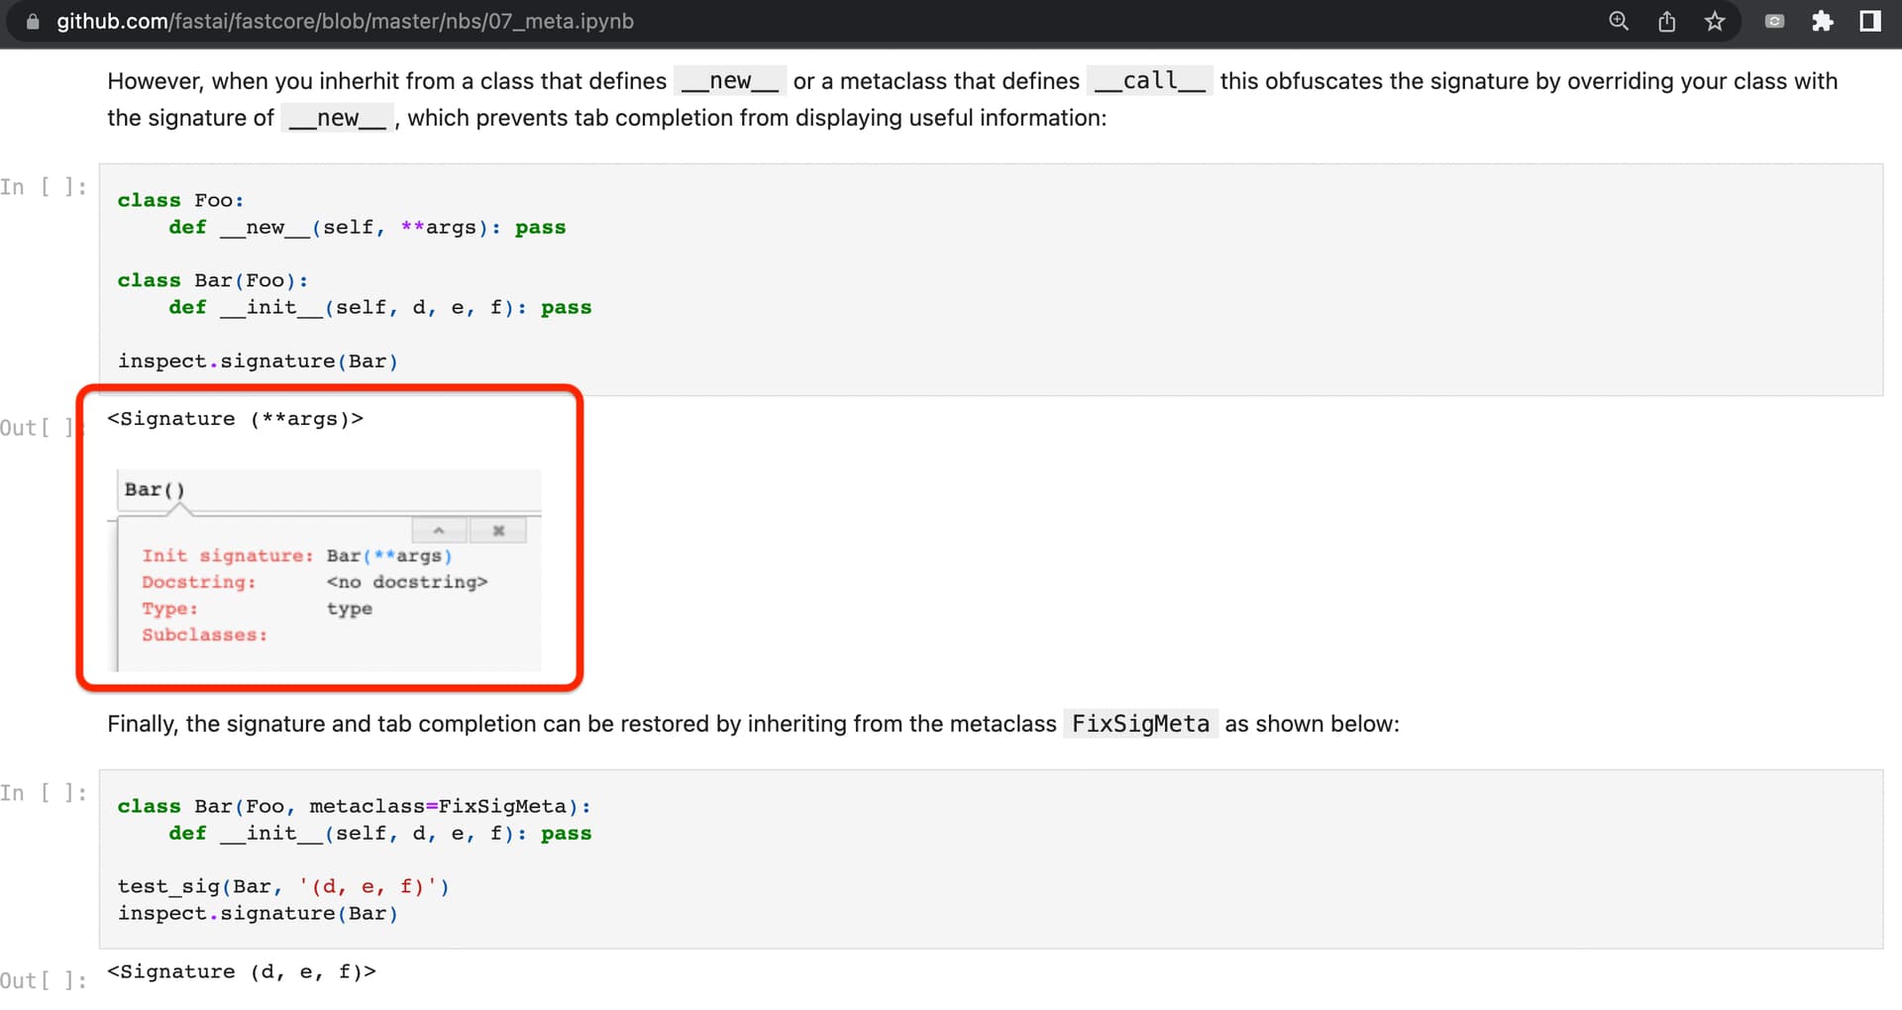Viewport: 1902px width, 1010px height.
Task: Bookmark this page with the star icon
Action: click(1715, 21)
